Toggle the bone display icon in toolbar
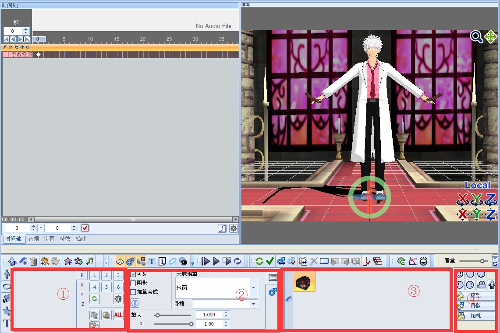 coord(131,261)
